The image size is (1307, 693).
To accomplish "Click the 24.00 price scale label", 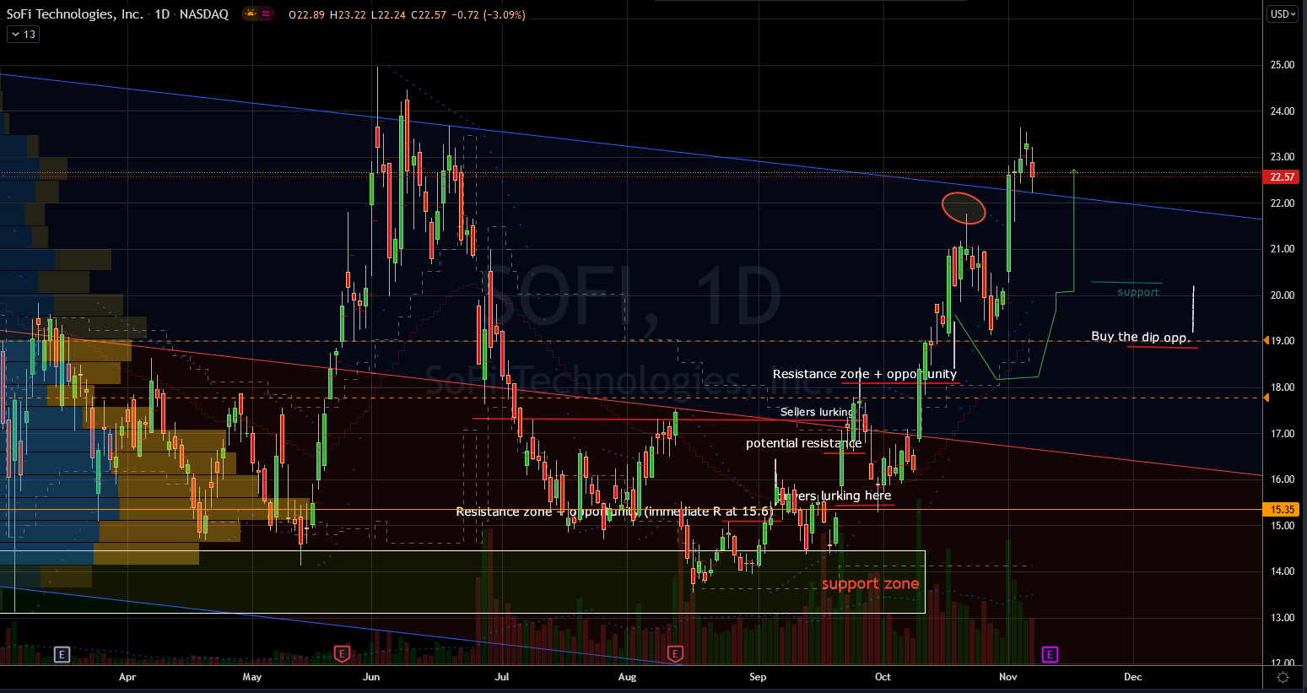I will coord(1283,111).
